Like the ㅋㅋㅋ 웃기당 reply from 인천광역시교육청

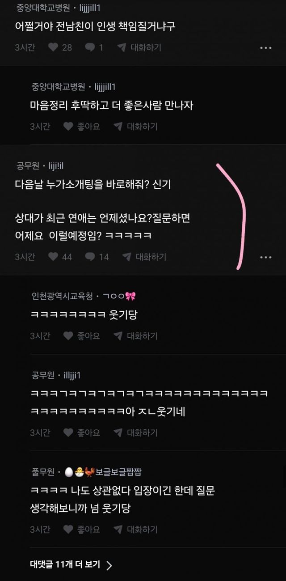coord(81,336)
